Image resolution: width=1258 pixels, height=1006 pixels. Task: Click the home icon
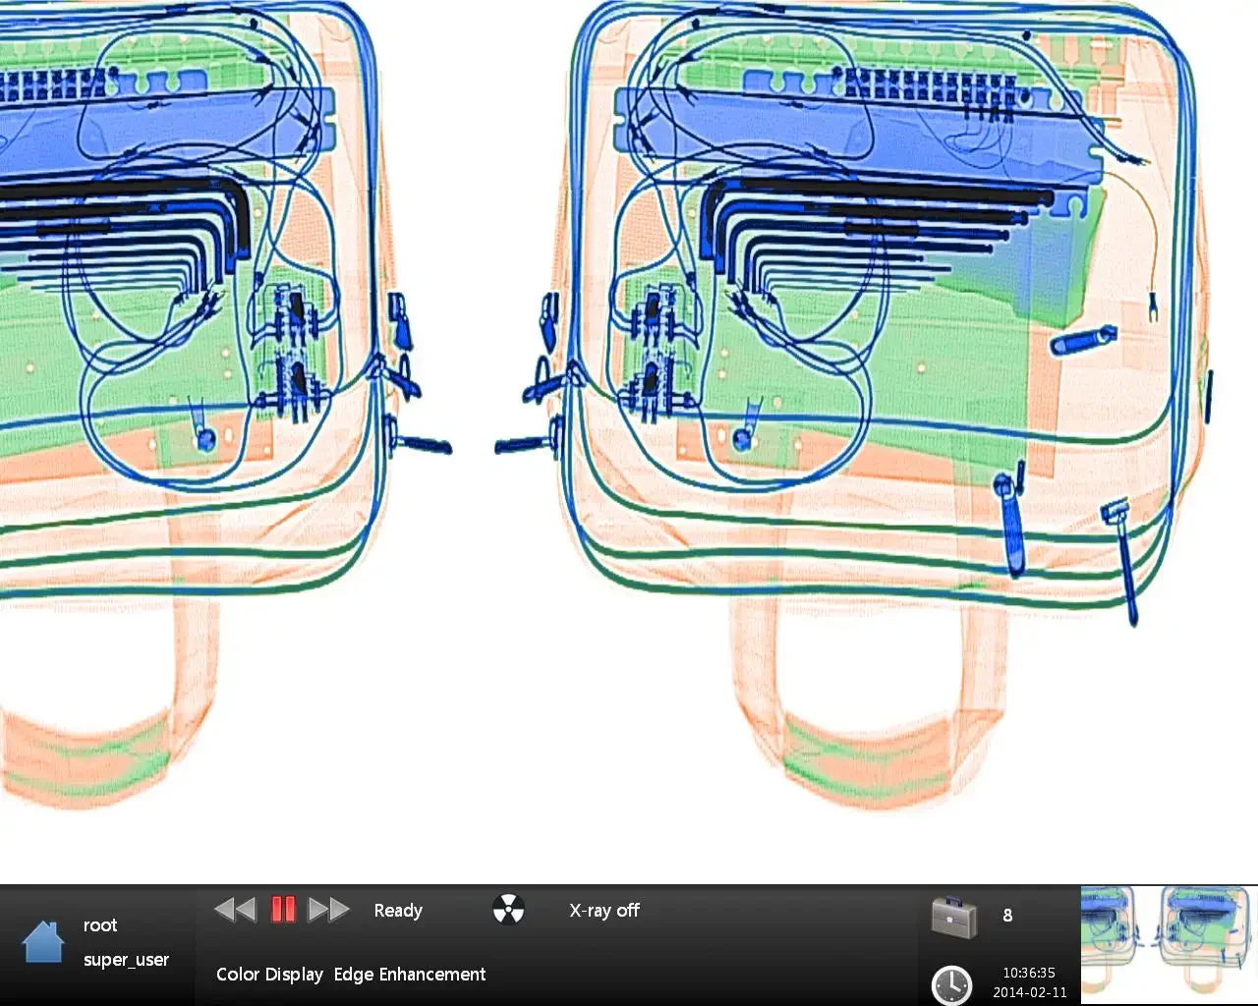43,941
